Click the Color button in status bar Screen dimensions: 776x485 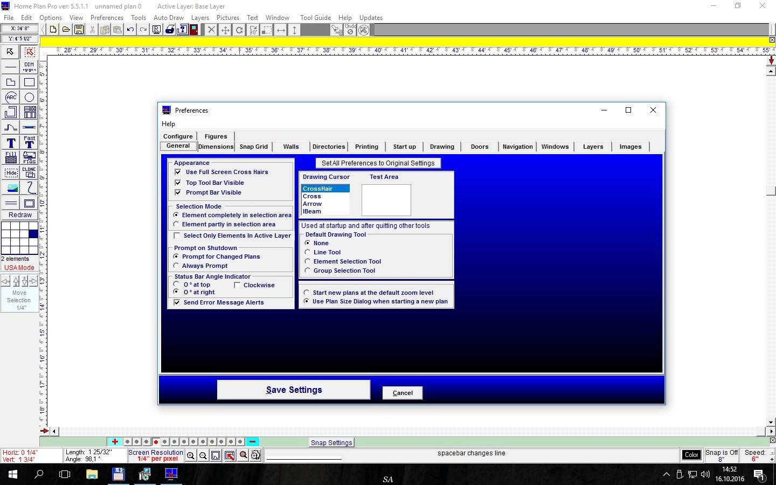coord(691,455)
